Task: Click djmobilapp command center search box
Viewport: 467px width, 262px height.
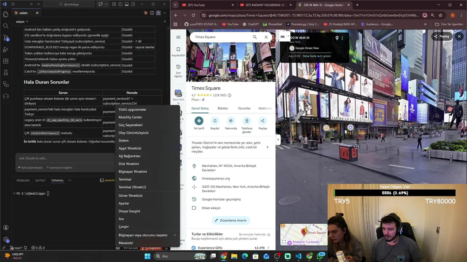Action: pyautogui.click(x=69, y=4)
